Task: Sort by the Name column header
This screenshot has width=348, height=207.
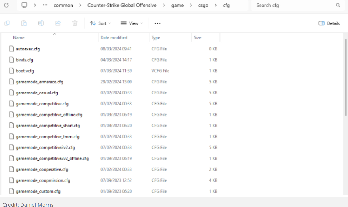Action: (19, 38)
